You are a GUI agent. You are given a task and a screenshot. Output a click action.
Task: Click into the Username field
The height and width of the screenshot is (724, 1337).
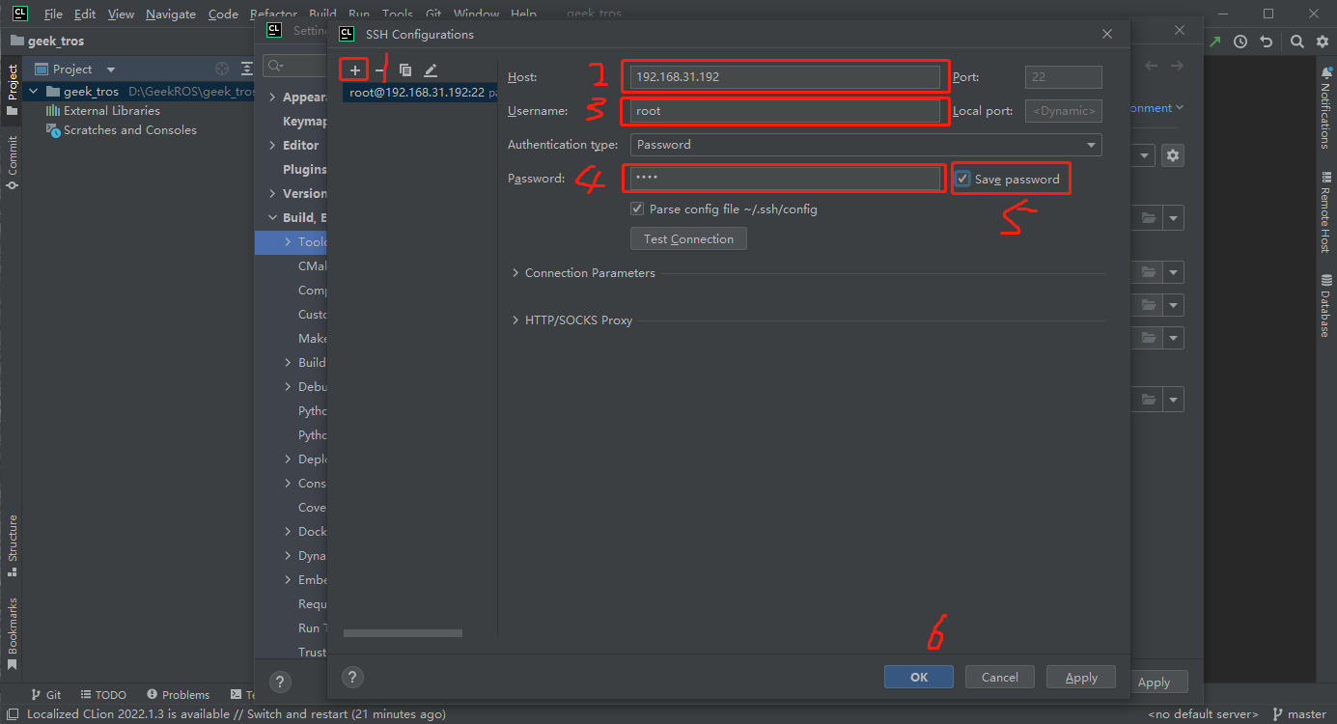(x=785, y=111)
